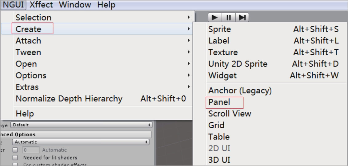Viewport: 348px width, 166px height.
Task: Expand the Tween submenu
Action: pyautogui.click(x=97, y=52)
